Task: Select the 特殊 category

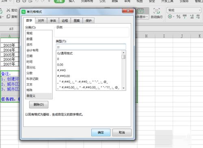Action: pos(39,90)
